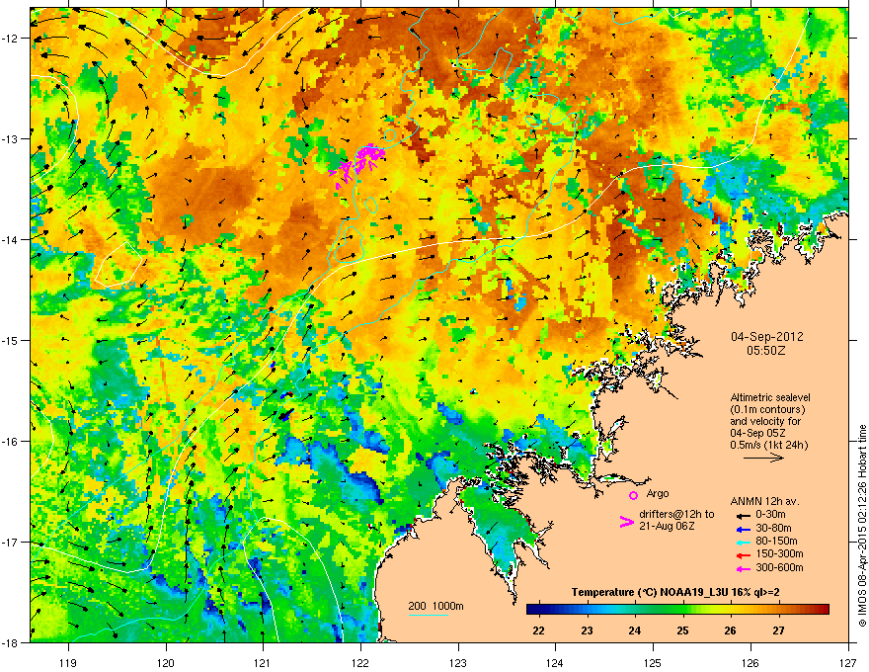
Task: Click the '30-80m' depth label
Action: click(773, 528)
